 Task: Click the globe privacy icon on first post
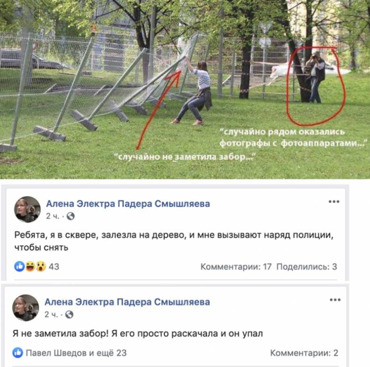point(71,216)
